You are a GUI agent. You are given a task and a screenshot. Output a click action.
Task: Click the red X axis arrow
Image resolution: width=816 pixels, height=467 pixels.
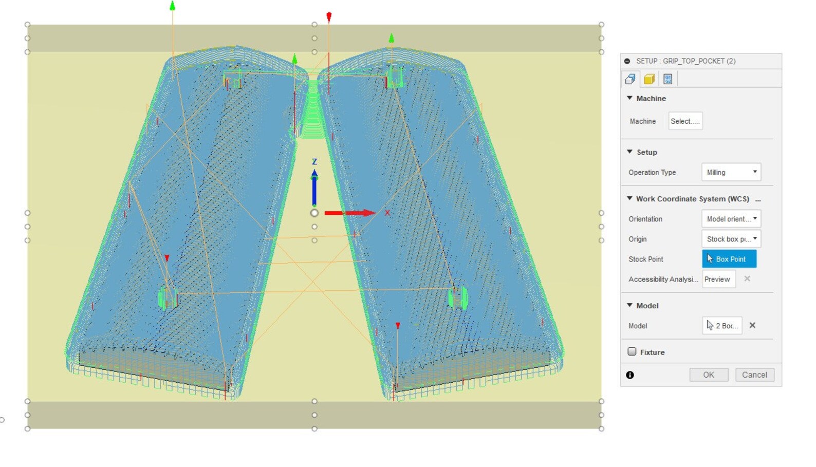tap(350, 213)
